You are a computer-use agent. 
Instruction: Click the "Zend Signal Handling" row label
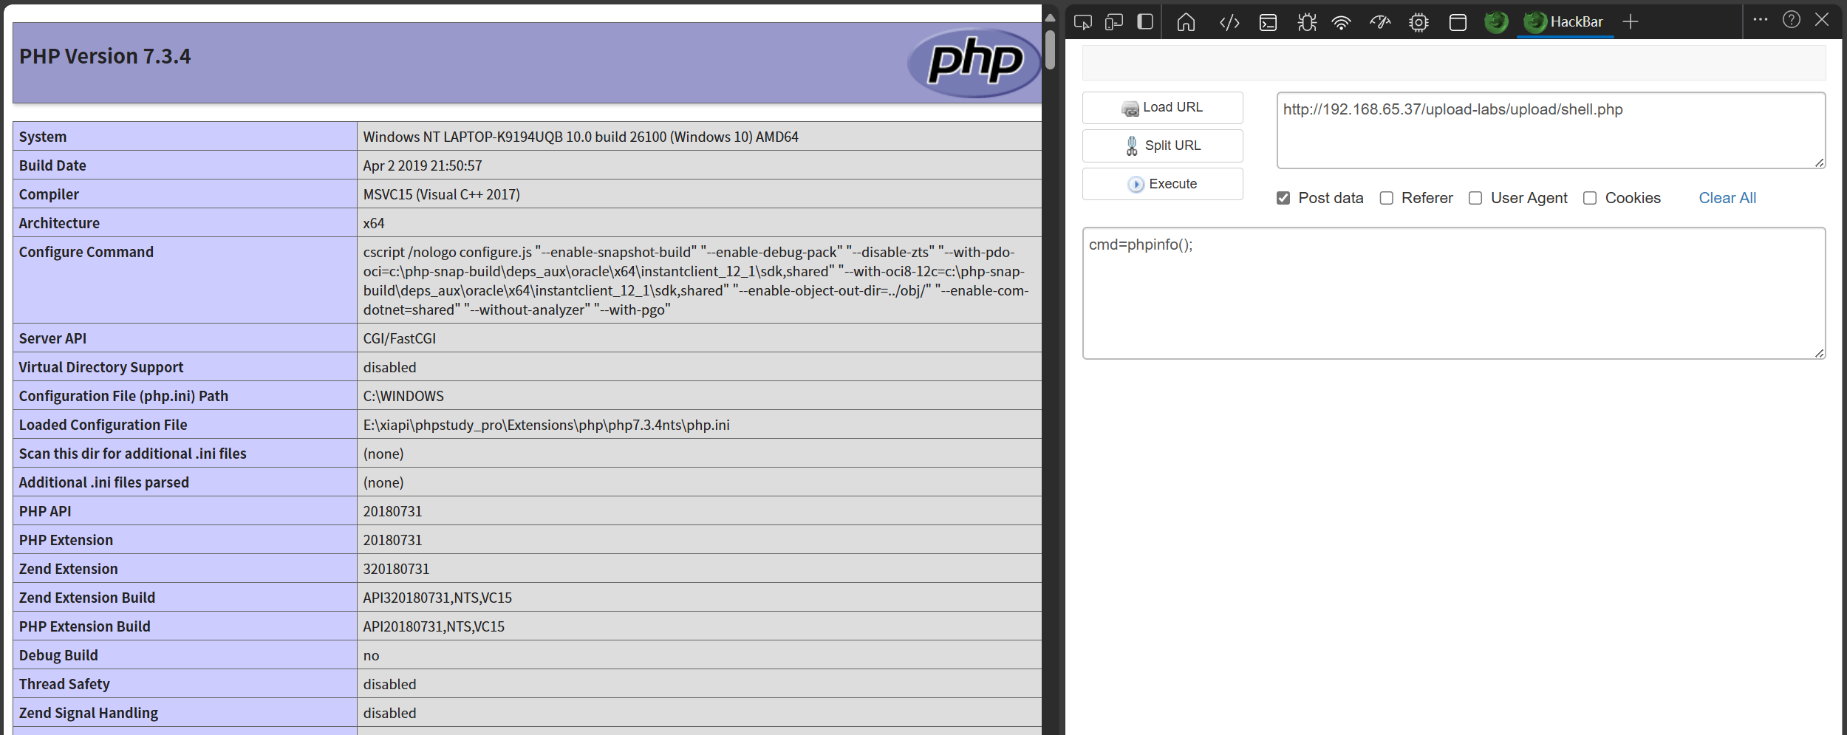[x=89, y=713]
